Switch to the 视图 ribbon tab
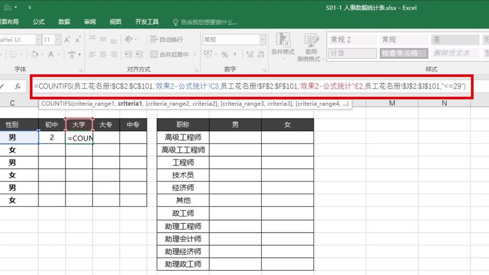489x275 pixels. pyautogui.click(x=116, y=22)
